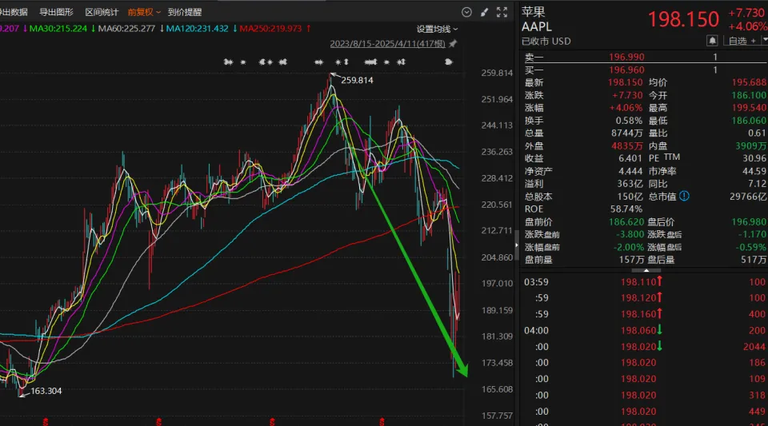Select the 卖一 ask row at 196.990
The height and width of the screenshot is (426, 768).
[x=642, y=57]
